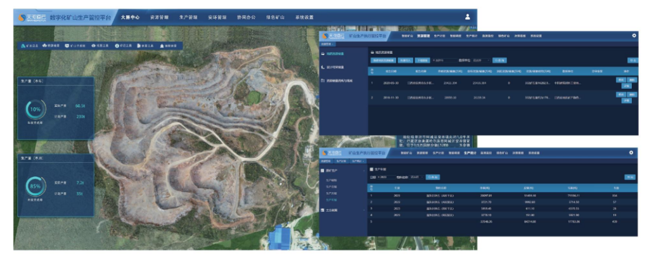This screenshot has height=265, width=649.
Task: Click 修改 button for row dated 2016-11-30
Action: coord(621,94)
